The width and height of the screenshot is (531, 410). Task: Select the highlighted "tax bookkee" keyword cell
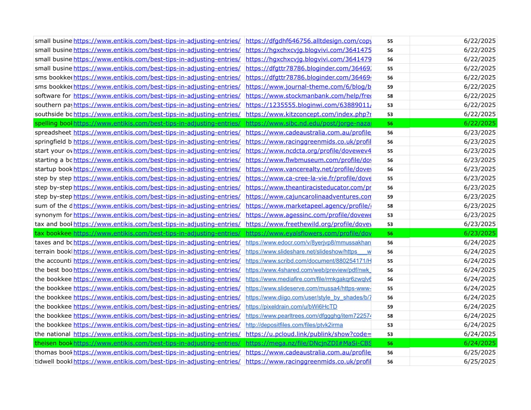[x=53, y=233]
